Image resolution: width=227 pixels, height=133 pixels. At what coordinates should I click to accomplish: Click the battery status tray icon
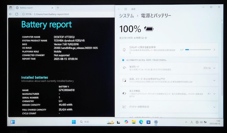click(205, 122)
